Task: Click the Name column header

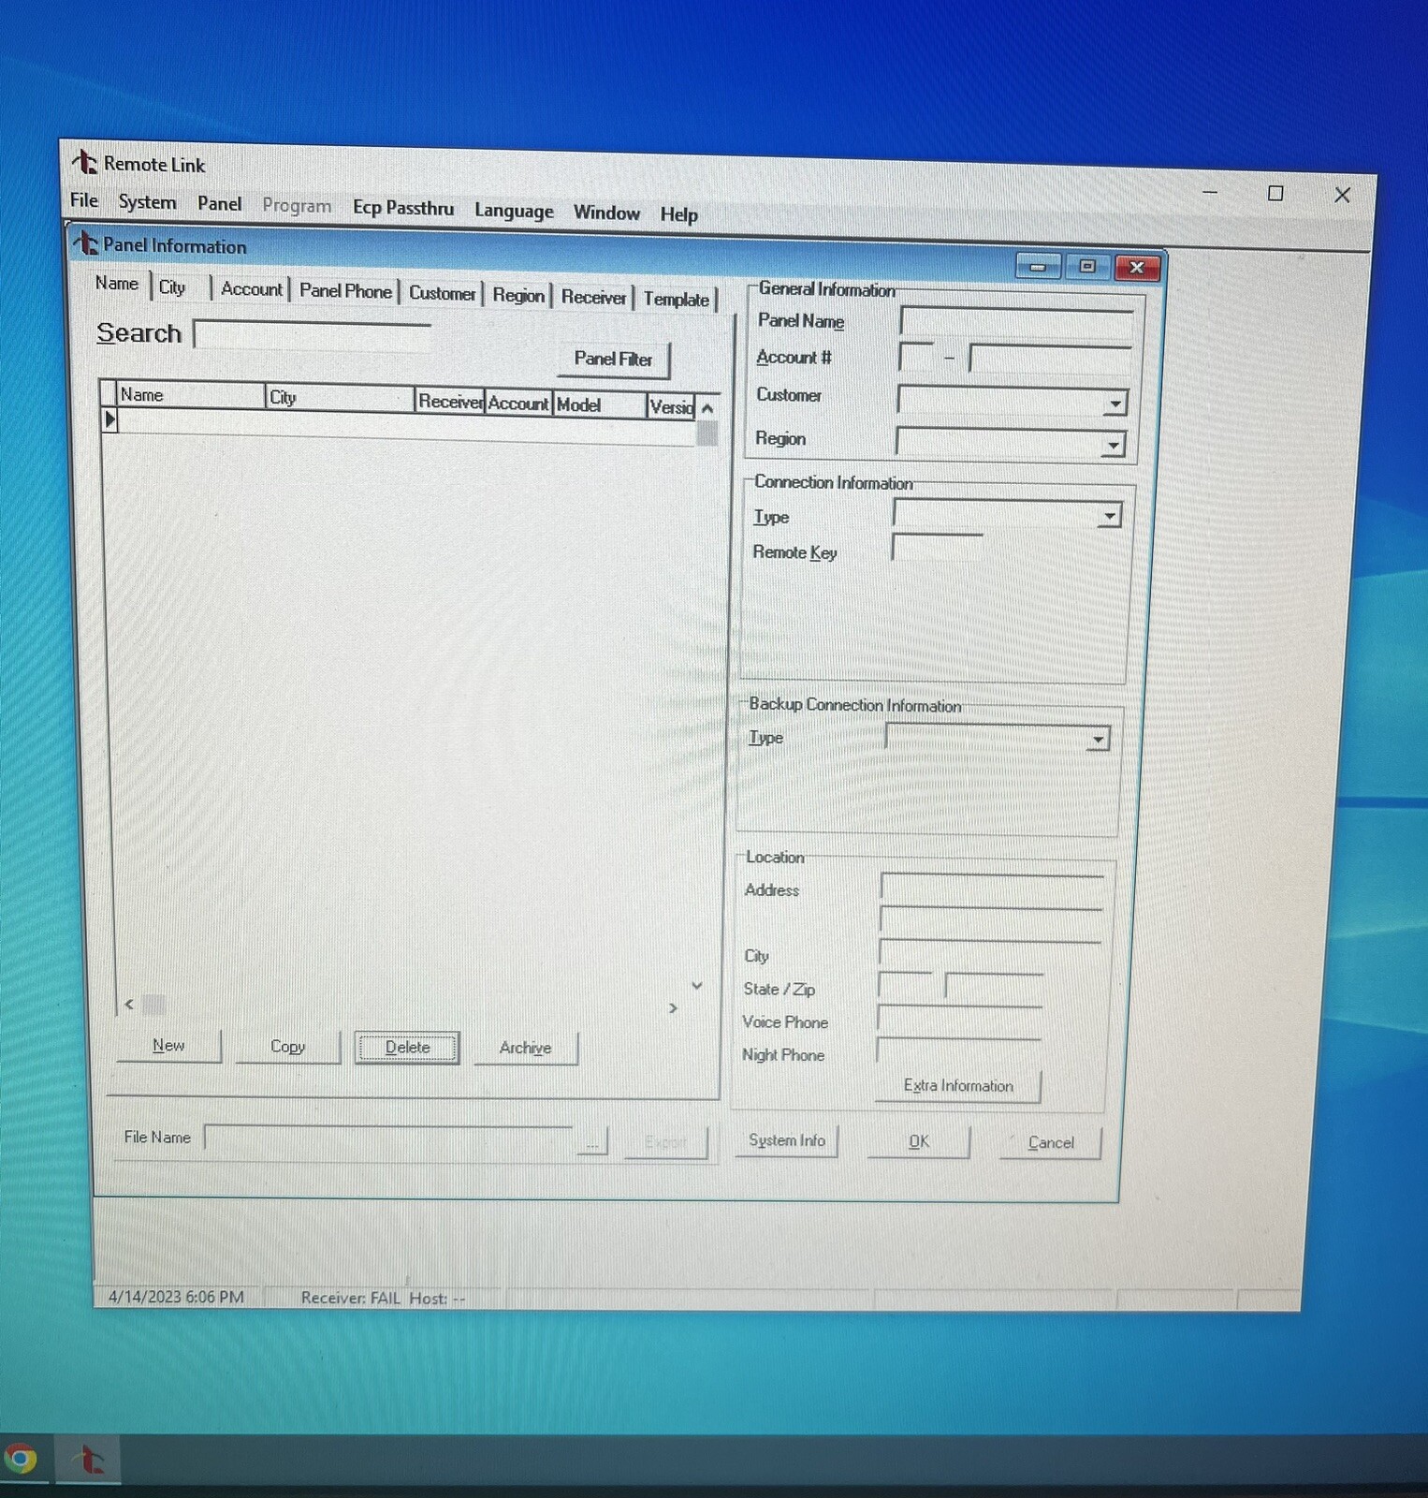Action: (191, 395)
